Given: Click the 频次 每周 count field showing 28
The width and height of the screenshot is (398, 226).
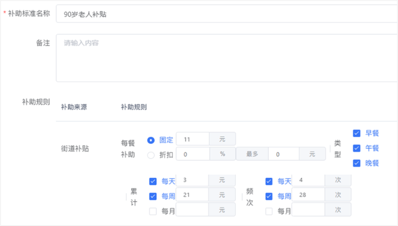Looking at the screenshot, I should click(309, 195).
